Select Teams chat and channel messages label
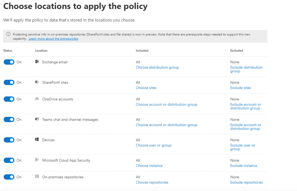 point(70,120)
